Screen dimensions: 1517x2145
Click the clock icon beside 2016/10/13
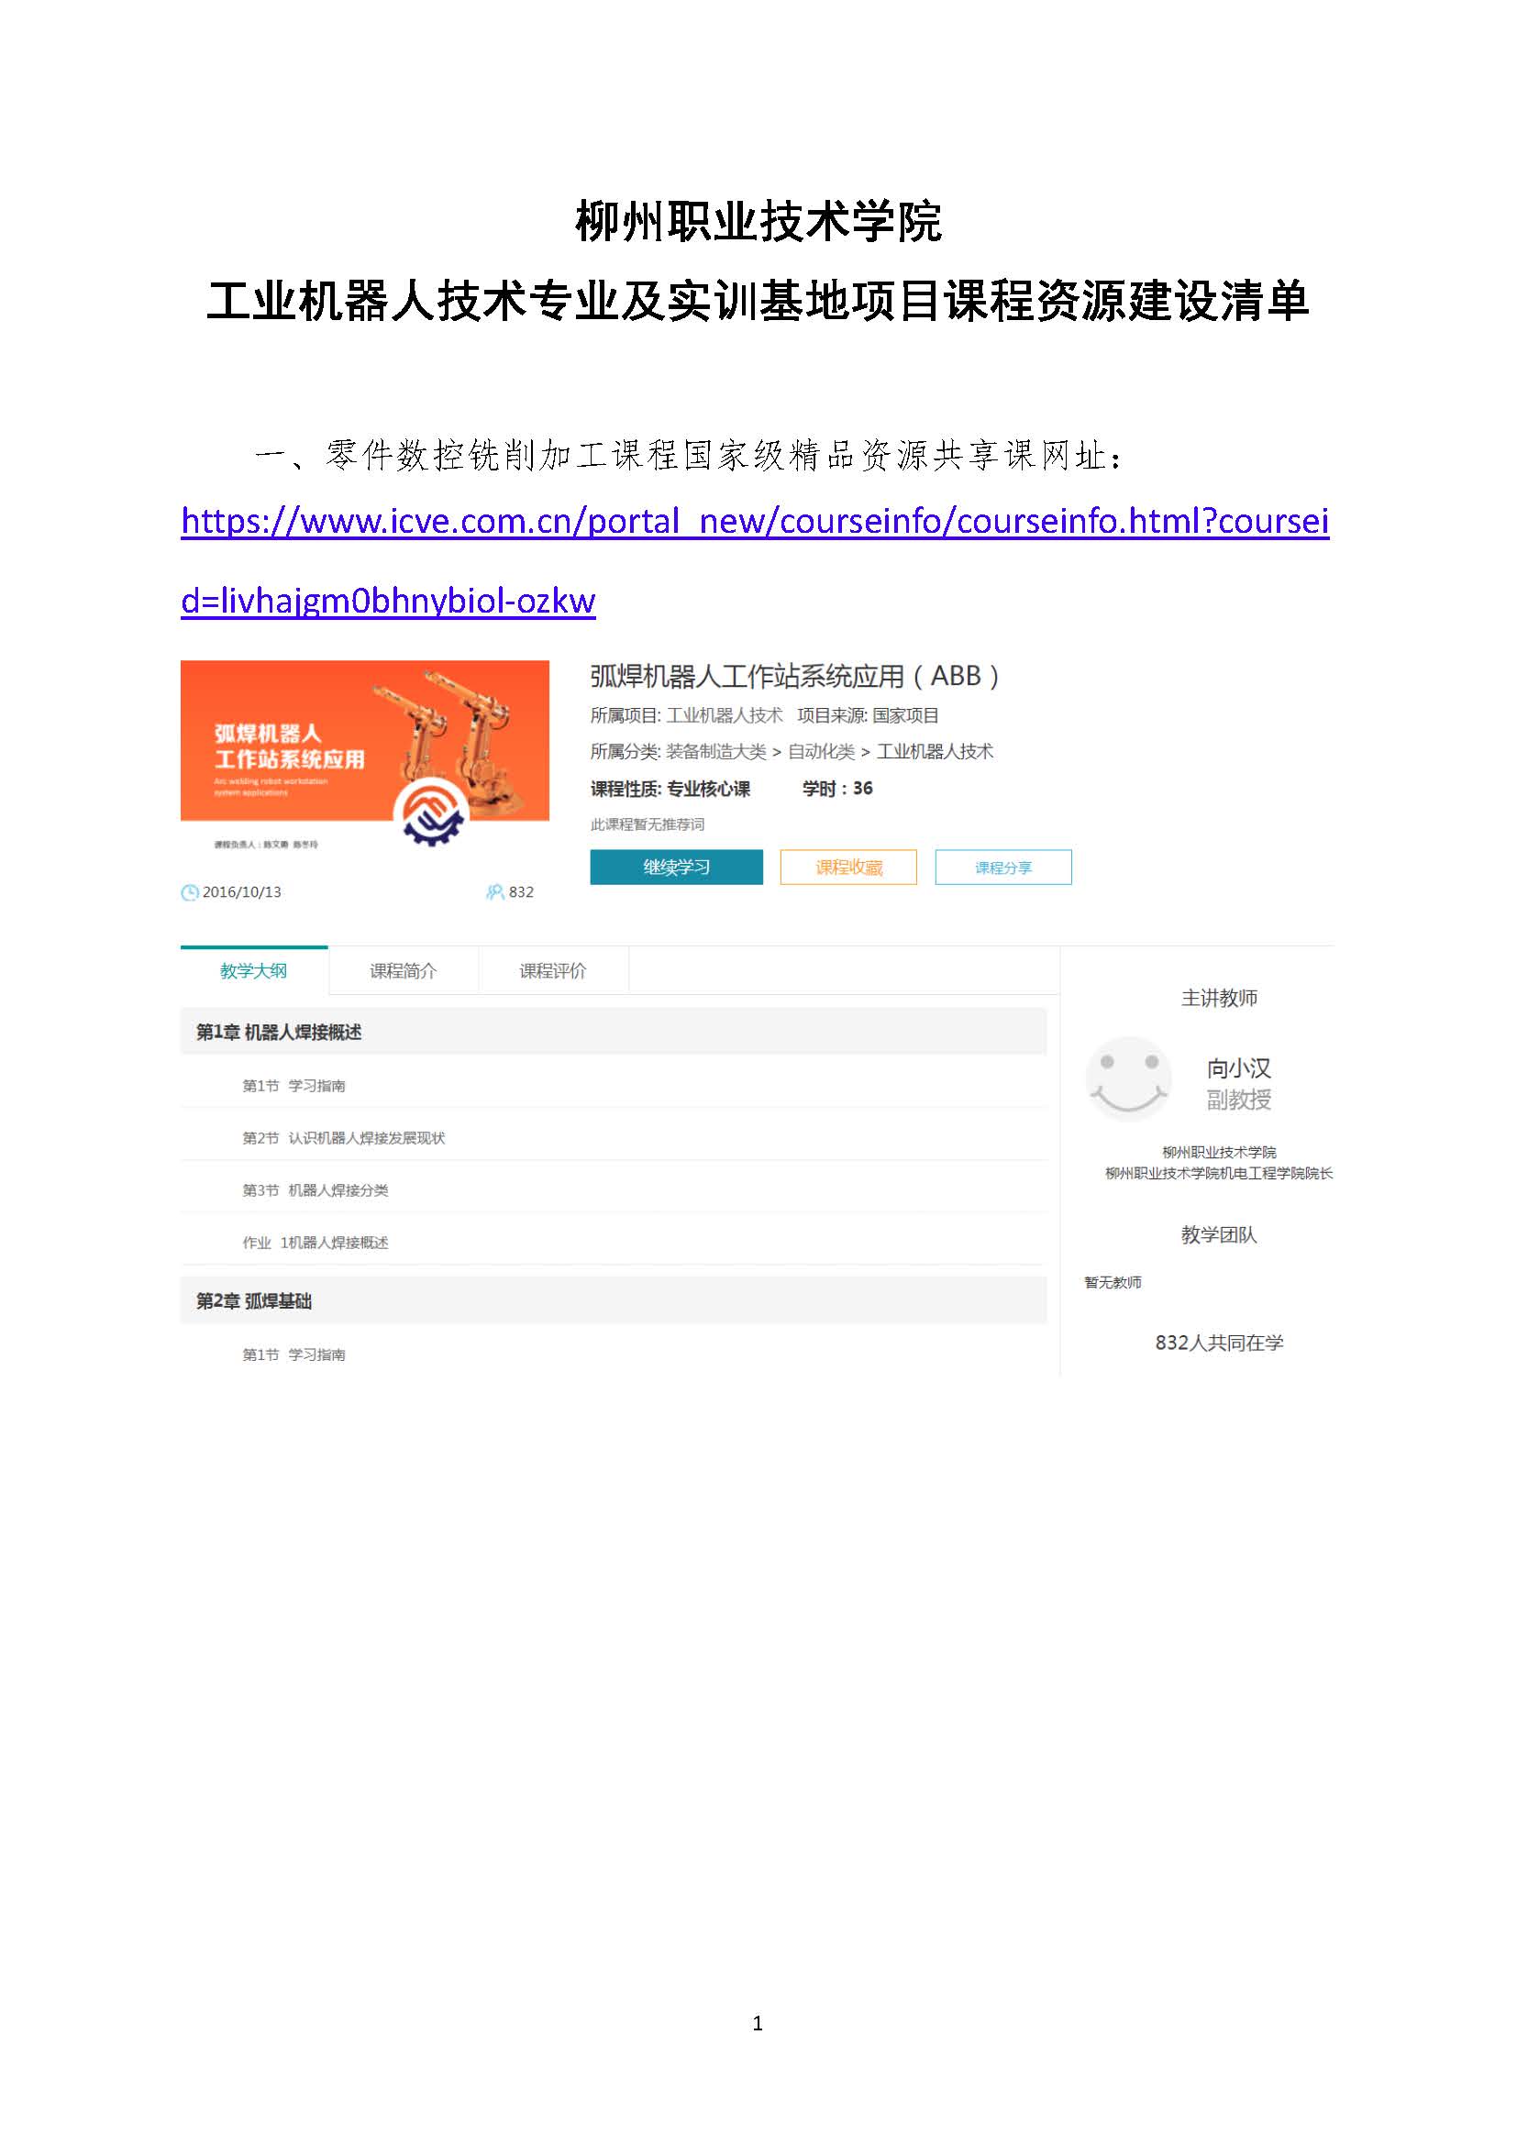(x=190, y=892)
